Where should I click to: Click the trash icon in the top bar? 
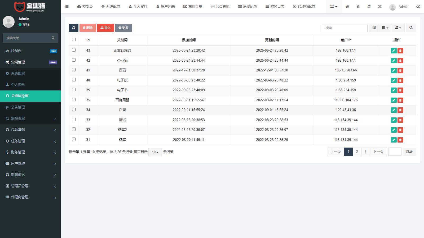click(x=358, y=7)
